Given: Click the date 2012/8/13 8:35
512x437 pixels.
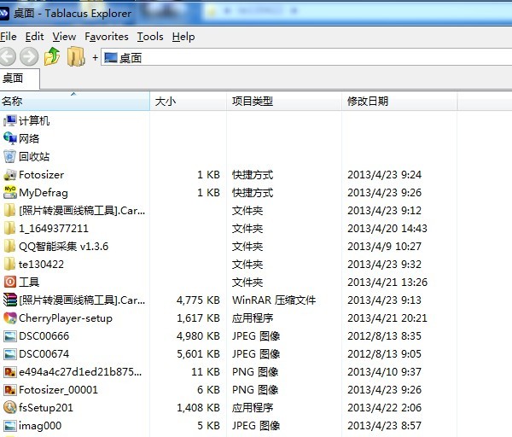Looking at the screenshot, I should 384,335.
